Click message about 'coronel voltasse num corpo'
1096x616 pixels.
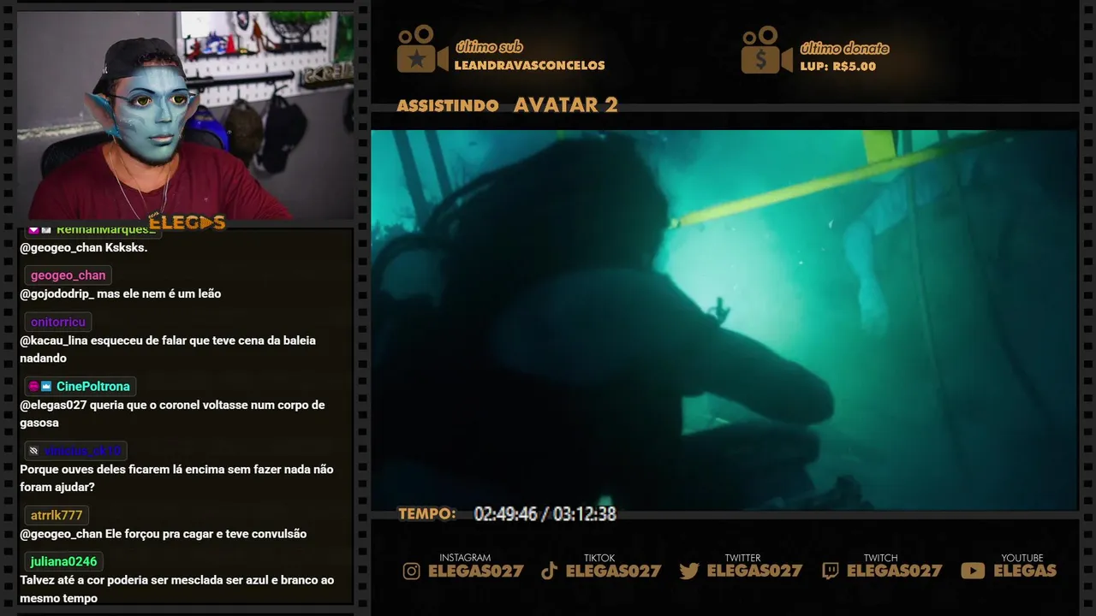172,413
